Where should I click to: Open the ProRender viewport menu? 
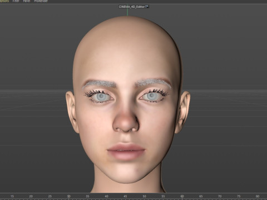(x=41, y=1)
